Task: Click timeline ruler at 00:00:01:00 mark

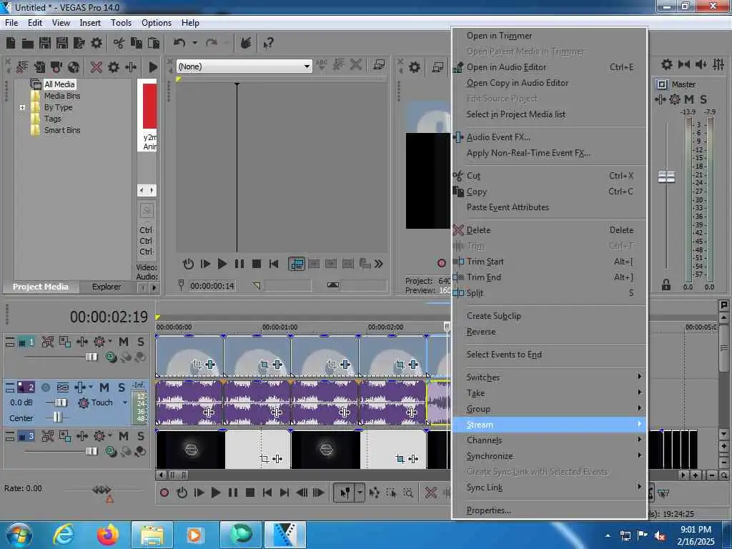Action: point(280,327)
